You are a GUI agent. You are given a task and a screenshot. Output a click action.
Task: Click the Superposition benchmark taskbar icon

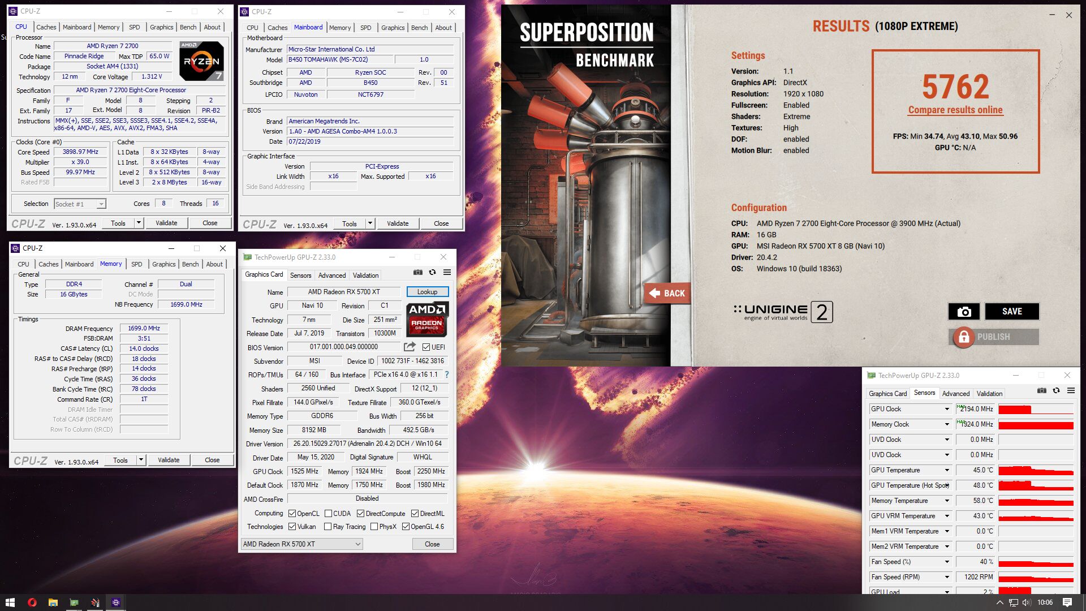coord(95,603)
